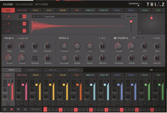Click the dots icon of layer C
The height and width of the screenshot is (113, 167).
5,31
